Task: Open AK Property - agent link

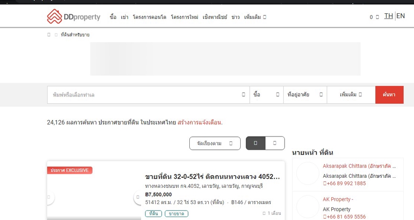Action: (x=338, y=199)
